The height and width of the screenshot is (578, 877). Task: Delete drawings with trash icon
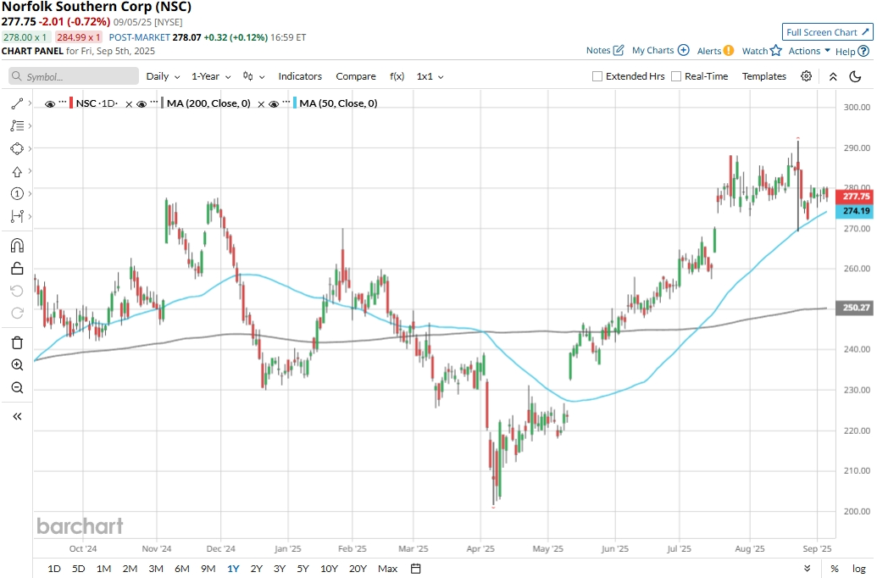(17, 342)
